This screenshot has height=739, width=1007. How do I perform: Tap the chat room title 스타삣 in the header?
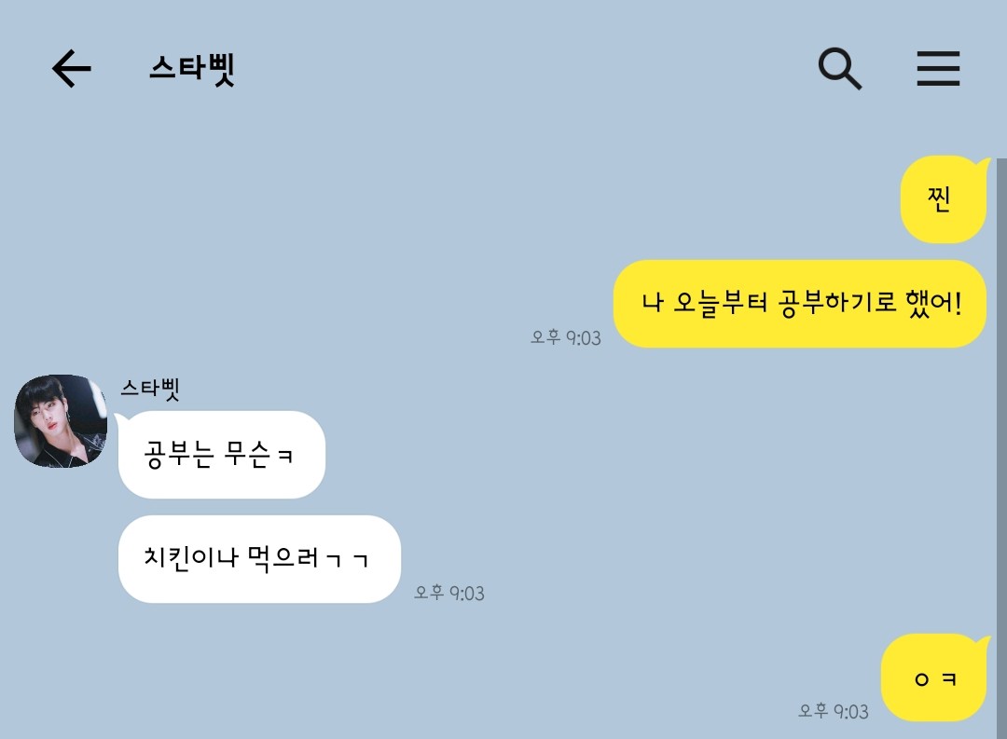click(192, 69)
